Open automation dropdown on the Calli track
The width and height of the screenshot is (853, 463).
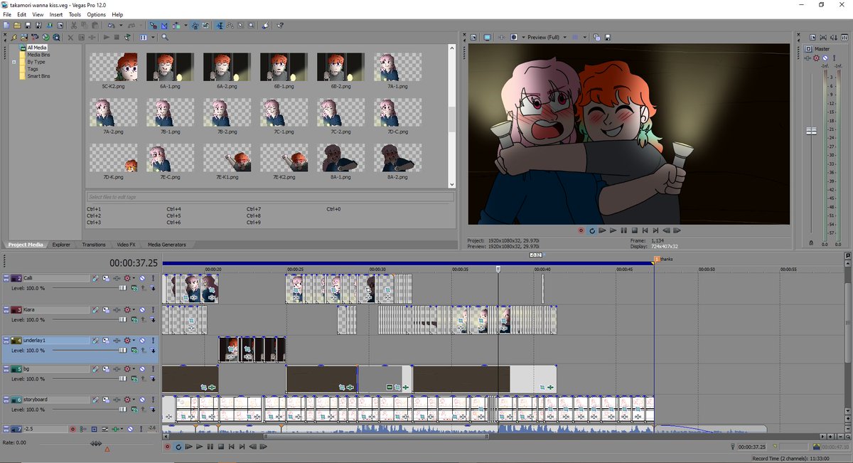coord(134,278)
